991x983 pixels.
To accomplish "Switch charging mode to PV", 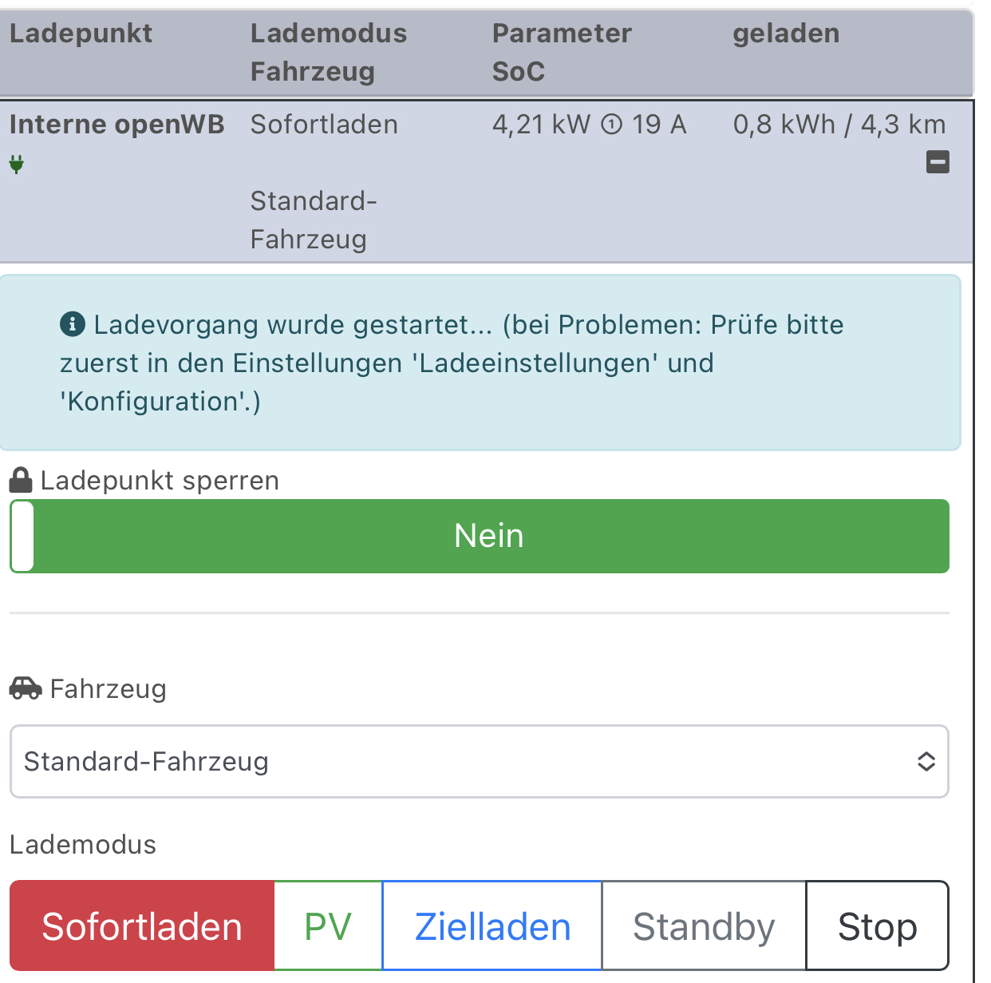I will coord(328,926).
